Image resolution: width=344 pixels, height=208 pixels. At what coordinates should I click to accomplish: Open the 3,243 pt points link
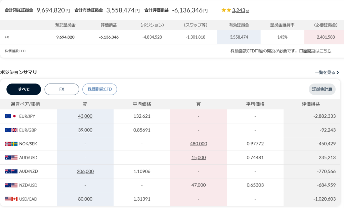point(240,10)
